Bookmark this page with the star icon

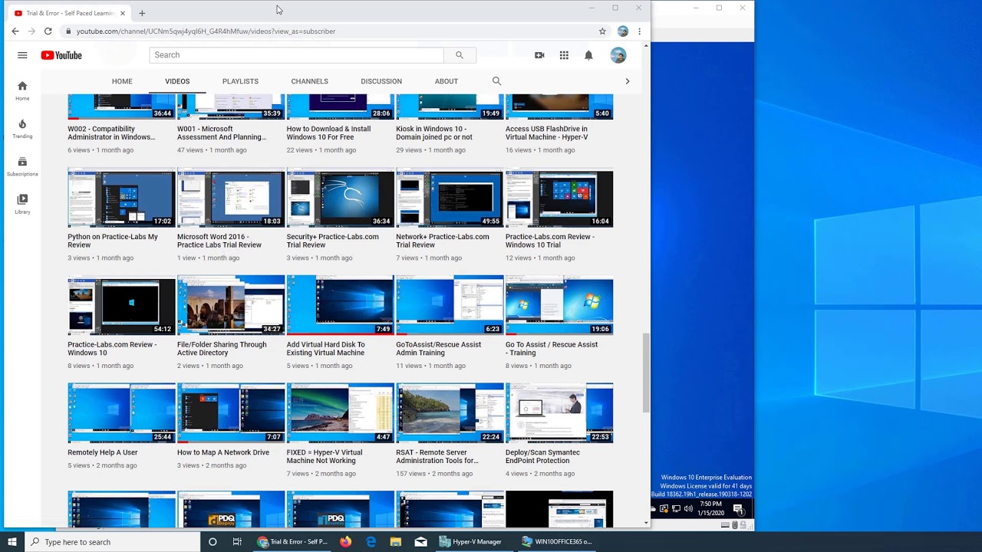(602, 31)
